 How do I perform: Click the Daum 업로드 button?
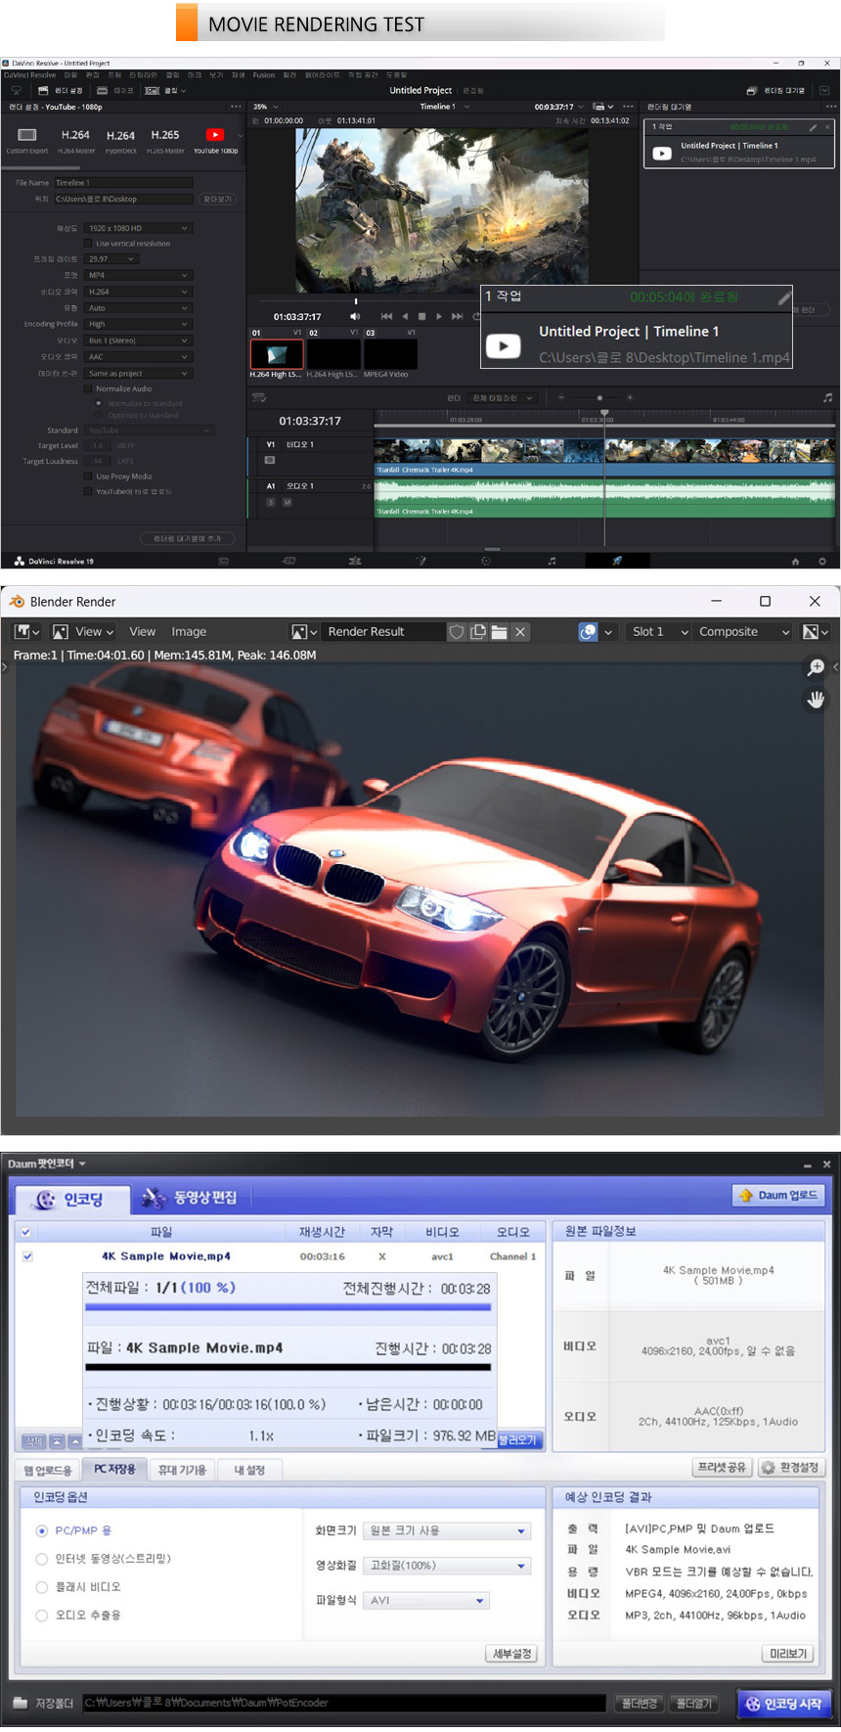[x=778, y=1195]
